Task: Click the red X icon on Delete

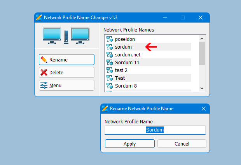Action: [44, 72]
